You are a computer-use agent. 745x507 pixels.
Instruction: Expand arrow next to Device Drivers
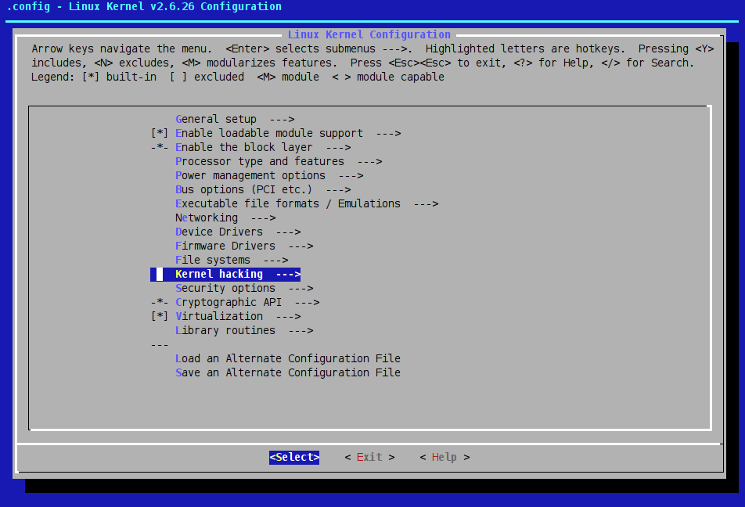pyautogui.click(x=289, y=232)
